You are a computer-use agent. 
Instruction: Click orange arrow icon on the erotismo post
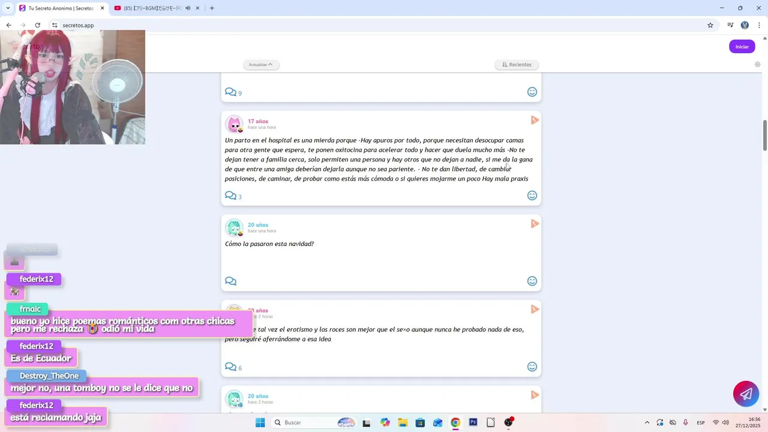[535, 310]
